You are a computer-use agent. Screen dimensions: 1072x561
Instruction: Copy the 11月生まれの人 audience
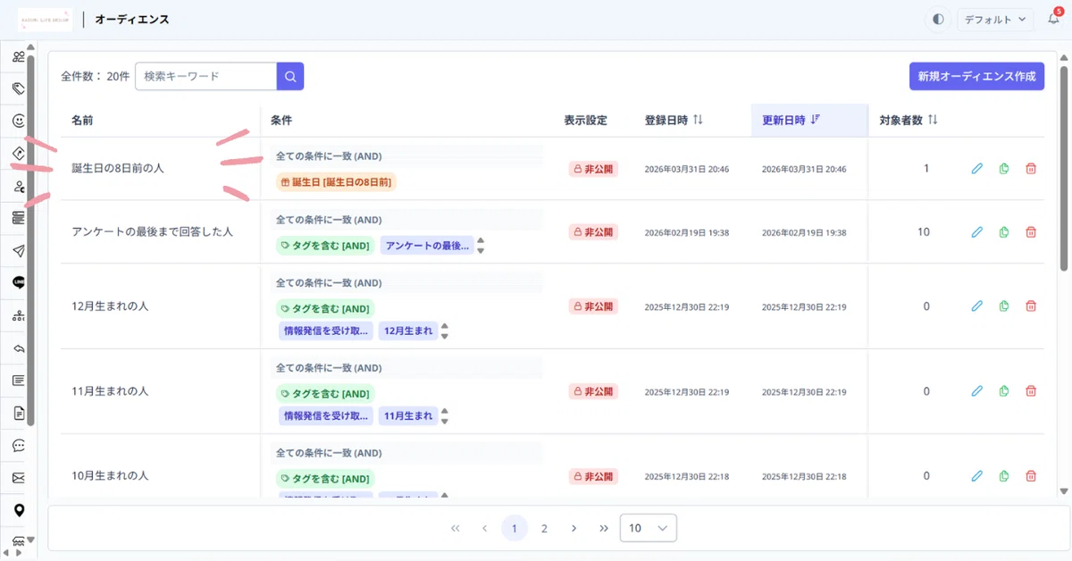pos(1004,391)
